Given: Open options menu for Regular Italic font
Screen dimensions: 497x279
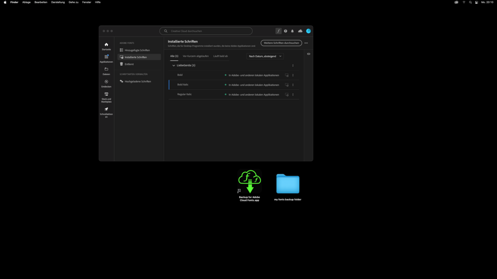Looking at the screenshot, I should tap(293, 95).
